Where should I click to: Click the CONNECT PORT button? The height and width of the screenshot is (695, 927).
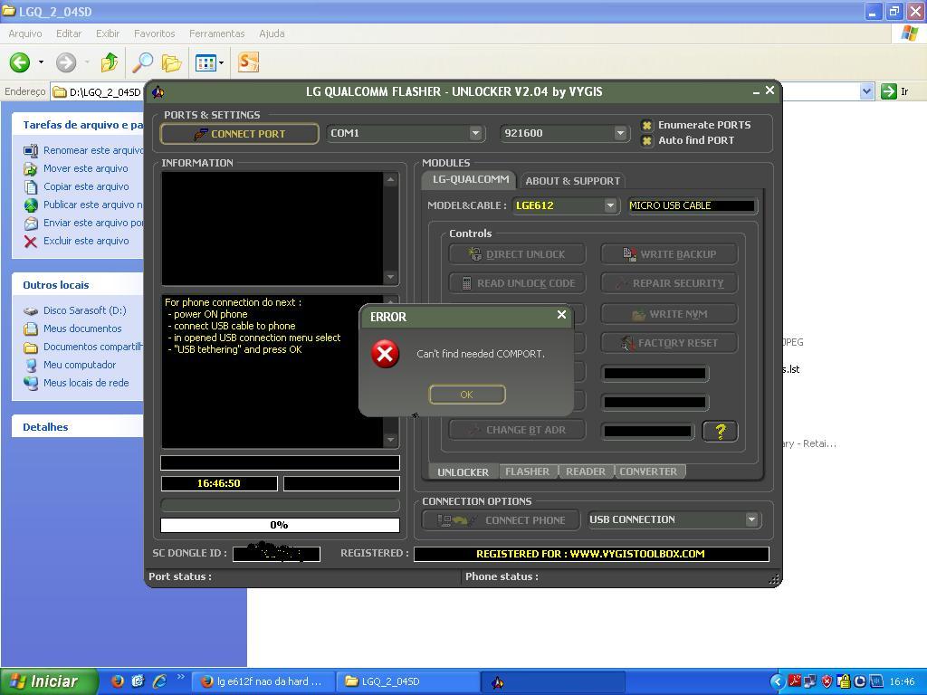[x=239, y=134]
